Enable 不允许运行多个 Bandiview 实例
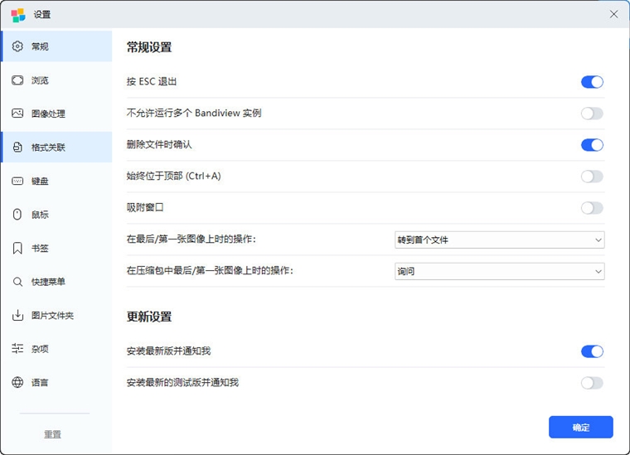 pos(592,114)
